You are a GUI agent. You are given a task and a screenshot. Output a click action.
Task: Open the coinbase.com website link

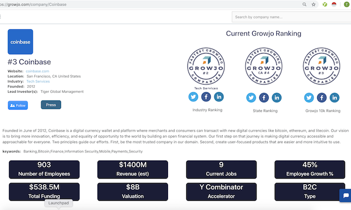[x=38, y=71]
